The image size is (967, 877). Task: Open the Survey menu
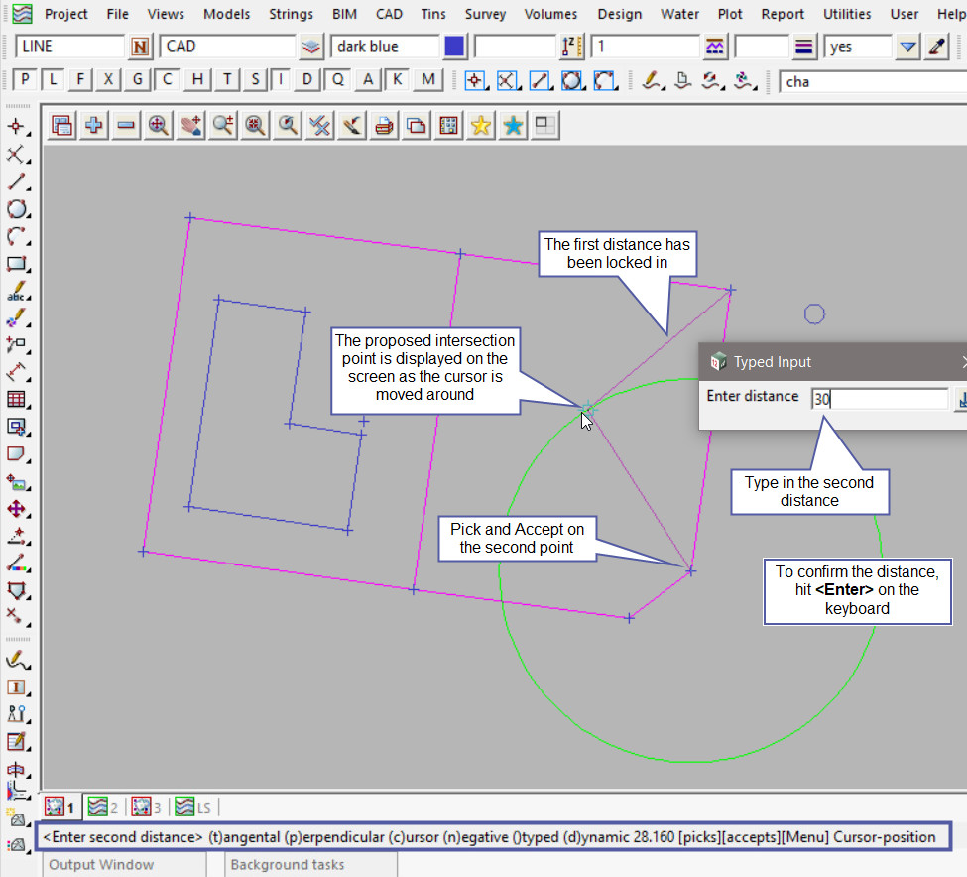click(x=485, y=14)
